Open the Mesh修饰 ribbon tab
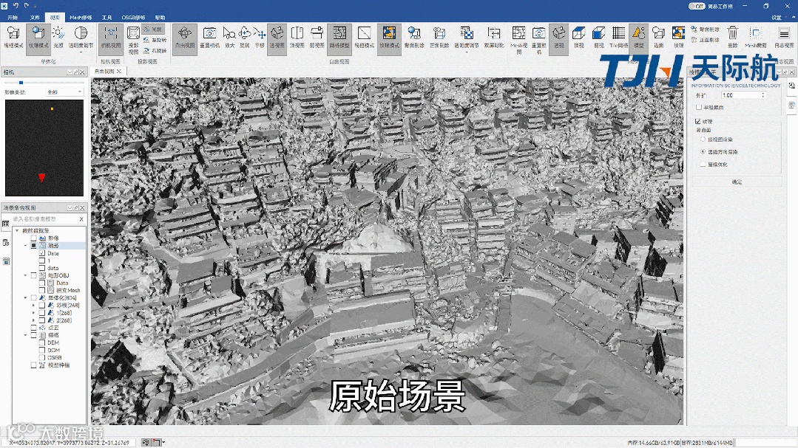Screen dimensions: 798x448 click(x=81, y=17)
